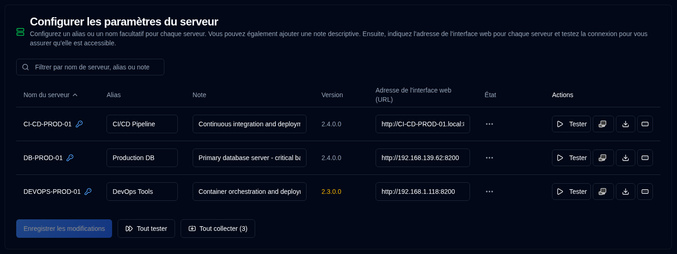Click the Version column header
Viewport: 677px width, 254px height.
pyautogui.click(x=332, y=95)
